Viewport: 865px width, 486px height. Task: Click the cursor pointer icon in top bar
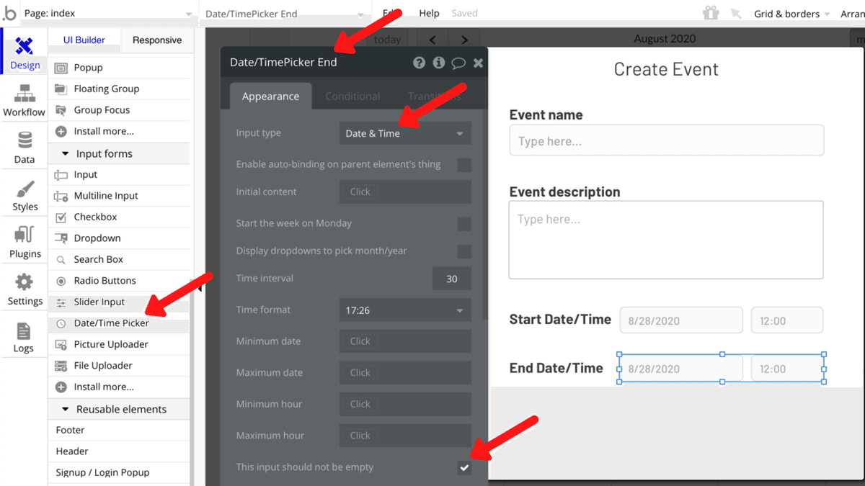[736, 13]
